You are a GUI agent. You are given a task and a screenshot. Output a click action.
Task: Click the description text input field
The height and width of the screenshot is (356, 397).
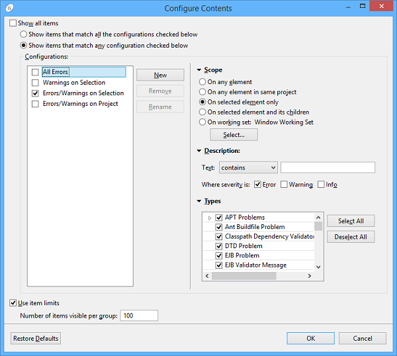click(x=328, y=168)
